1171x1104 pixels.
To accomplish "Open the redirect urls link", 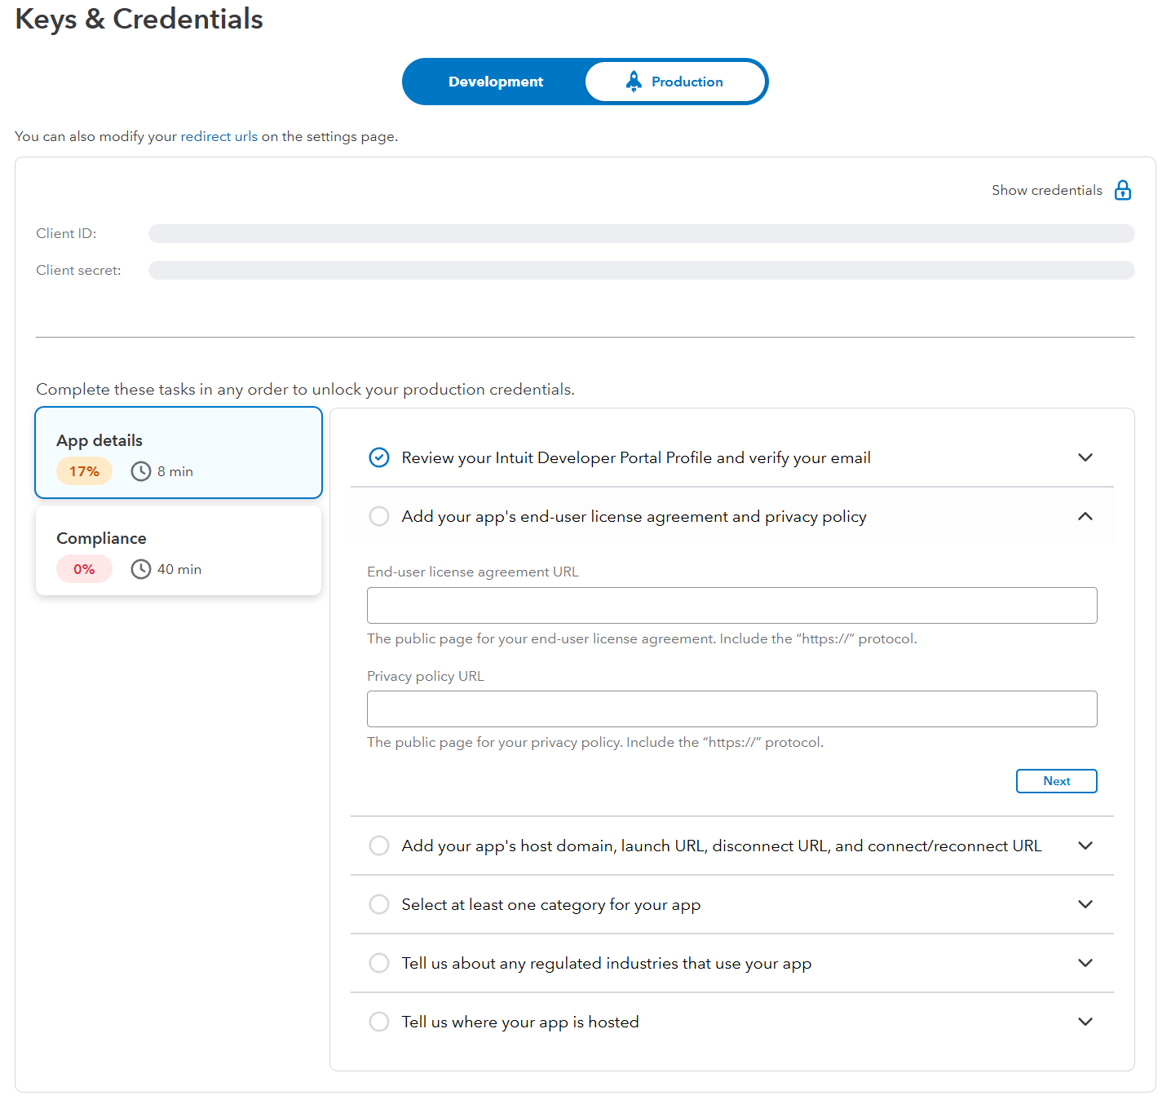I will click(219, 136).
